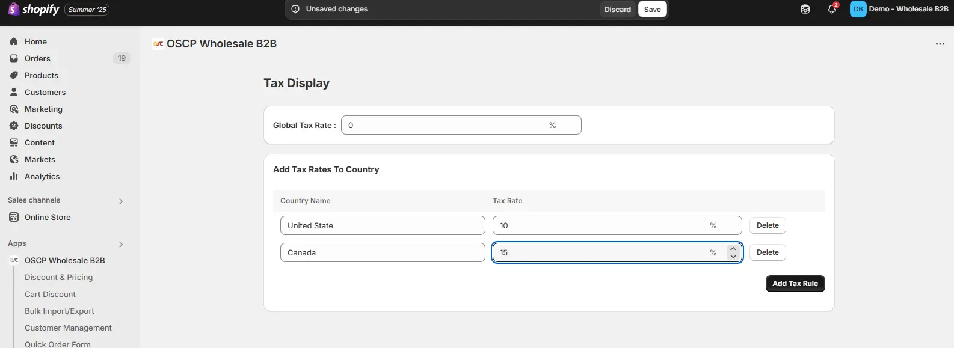
Task: Increase Canada tax rate with up arrow
Action: (733, 248)
